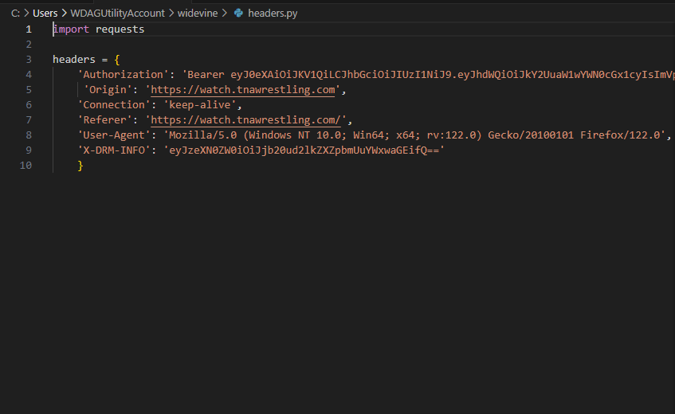Select the widevine folder breadcrumb
Image resolution: width=675 pixels, height=414 pixels.
coord(198,14)
